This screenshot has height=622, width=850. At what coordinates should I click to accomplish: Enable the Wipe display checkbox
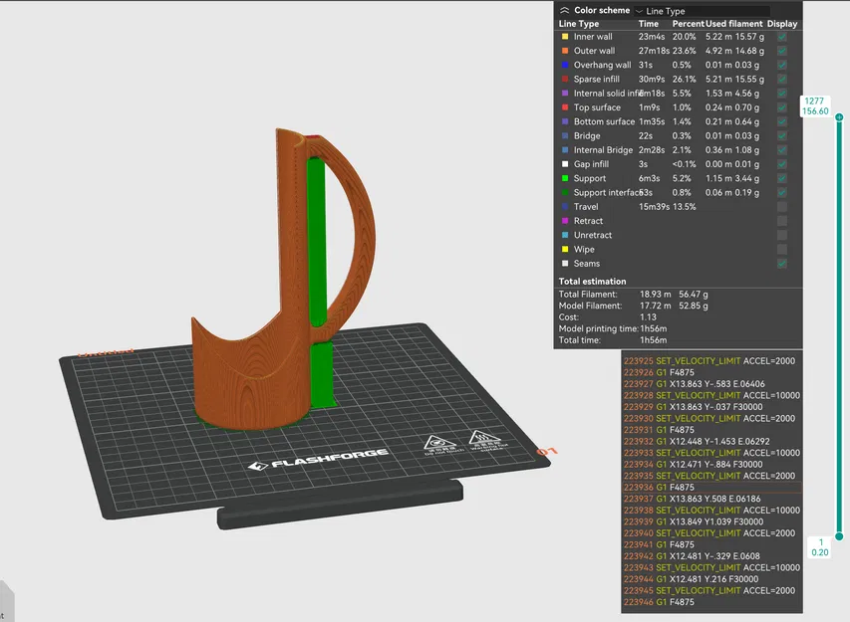pos(782,250)
